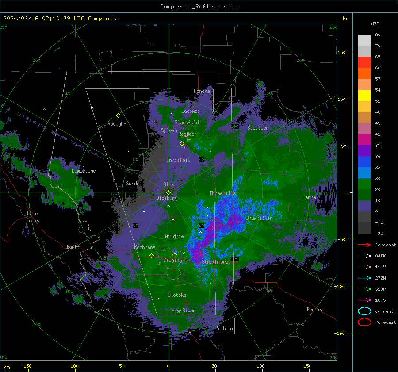Screen dimensions: 398x372
Task: Click the ThreeHills city label
Action: 222,193
